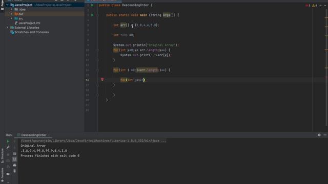Click the 'arr' variable in array declaration
The image size is (328, 184).
pos(123,25)
